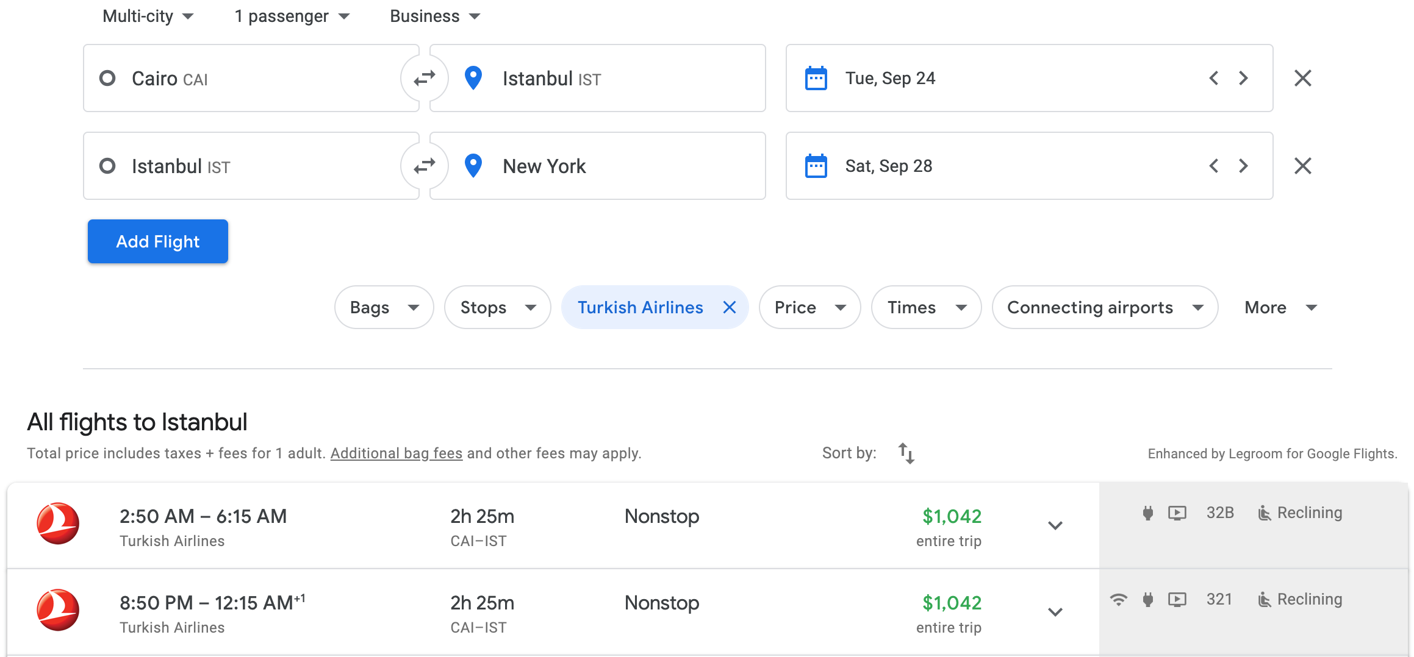
Task: Remove the Cairo to Istanbul flight row
Action: click(1302, 78)
